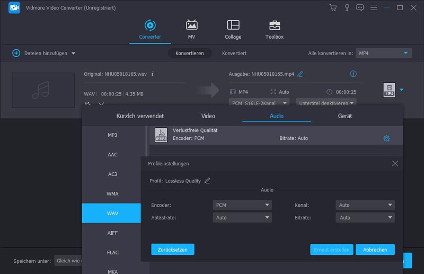
Task: Close the Profileinstellungen dialog
Action: coord(395,164)
